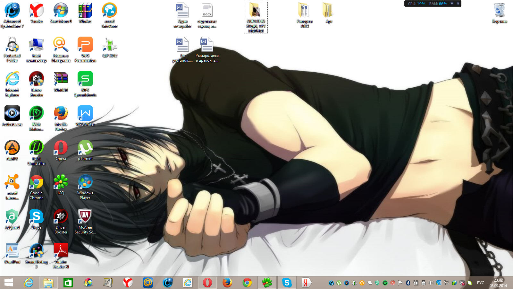The width and height of the screenshot is (513, 289).
Task: Open QIP 2012 messenger shortcut
Action: [x=110, y=47]
